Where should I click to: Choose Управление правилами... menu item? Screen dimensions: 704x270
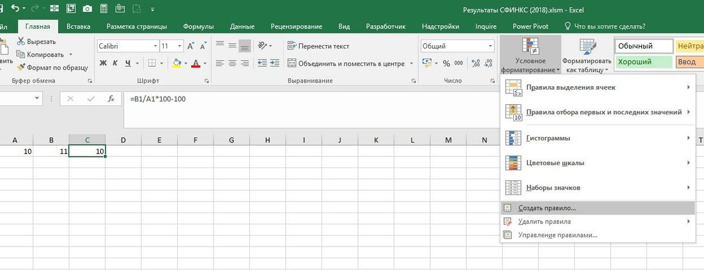pyautogui.click(x=597, y=235)
